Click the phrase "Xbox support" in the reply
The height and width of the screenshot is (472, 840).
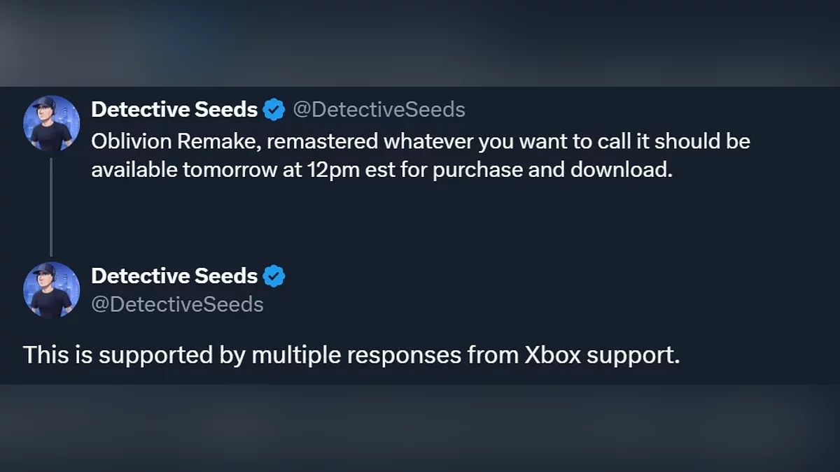(602, 355)
